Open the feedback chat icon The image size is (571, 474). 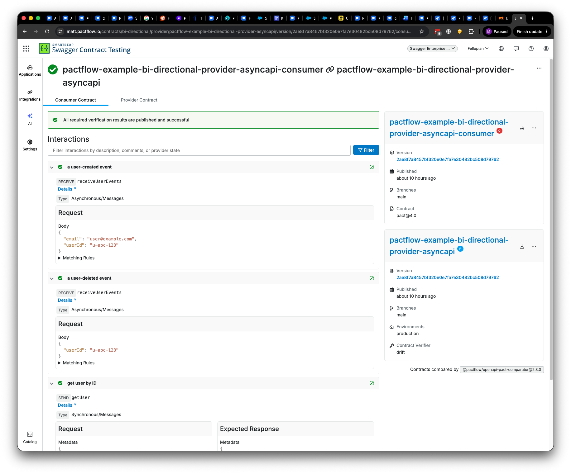coord(516,49)
